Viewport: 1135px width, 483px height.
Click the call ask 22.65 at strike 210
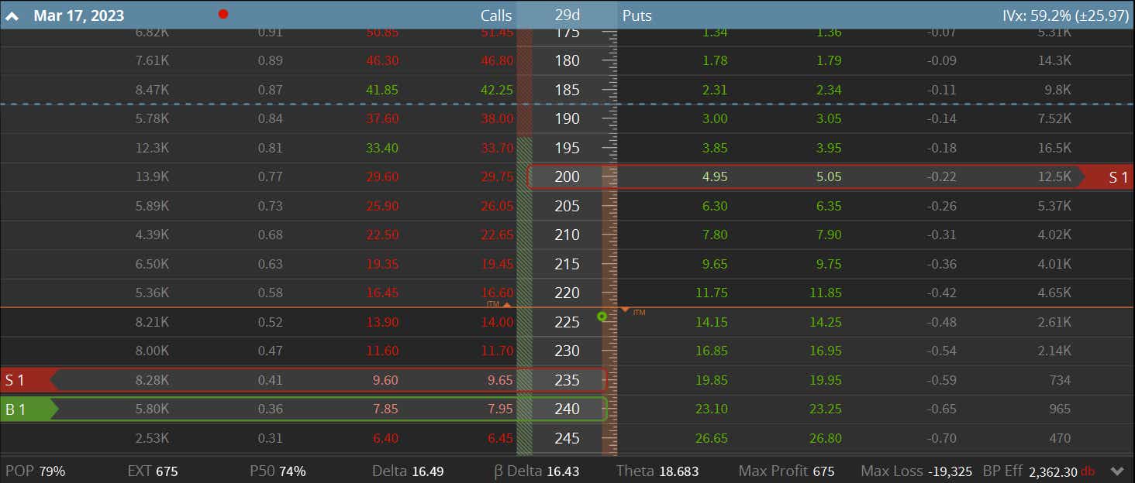pyautogui.click(x=497, y=235)
